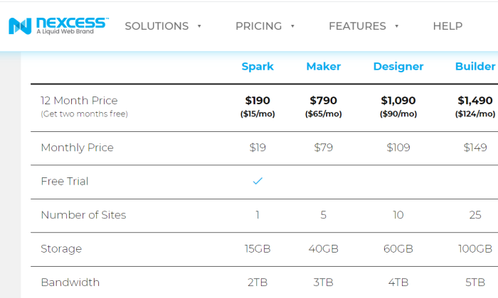Click the 'Storage' row label

(x=61, y=249)
